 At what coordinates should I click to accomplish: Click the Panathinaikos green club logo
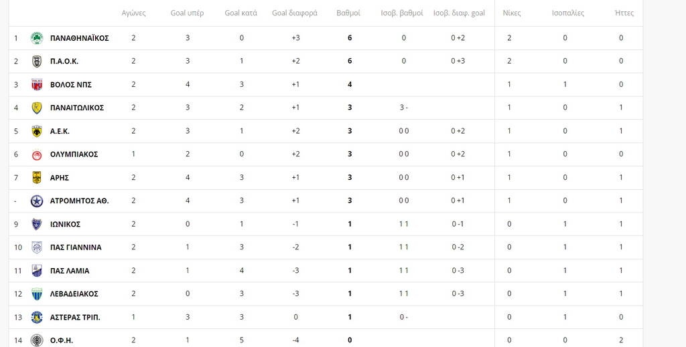click(37, 38)
